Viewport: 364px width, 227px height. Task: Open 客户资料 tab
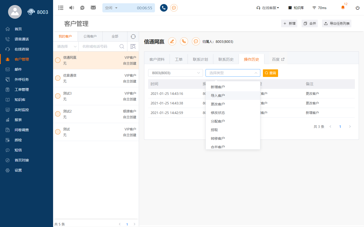tap(157, 59)
